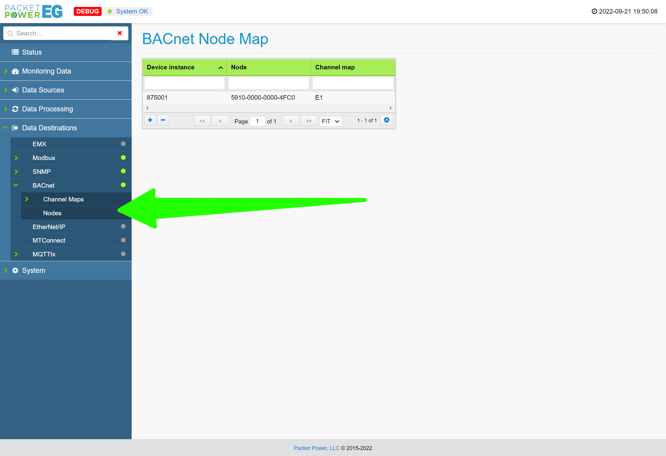
Task: Select Nodes under BACnet
Action: pos(52,213)
